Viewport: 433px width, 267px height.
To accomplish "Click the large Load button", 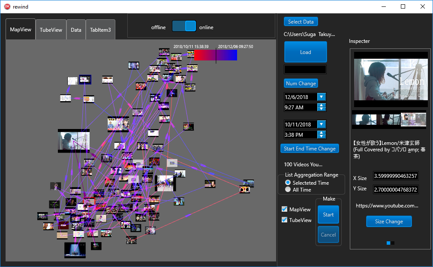I will tap(305, 52).
